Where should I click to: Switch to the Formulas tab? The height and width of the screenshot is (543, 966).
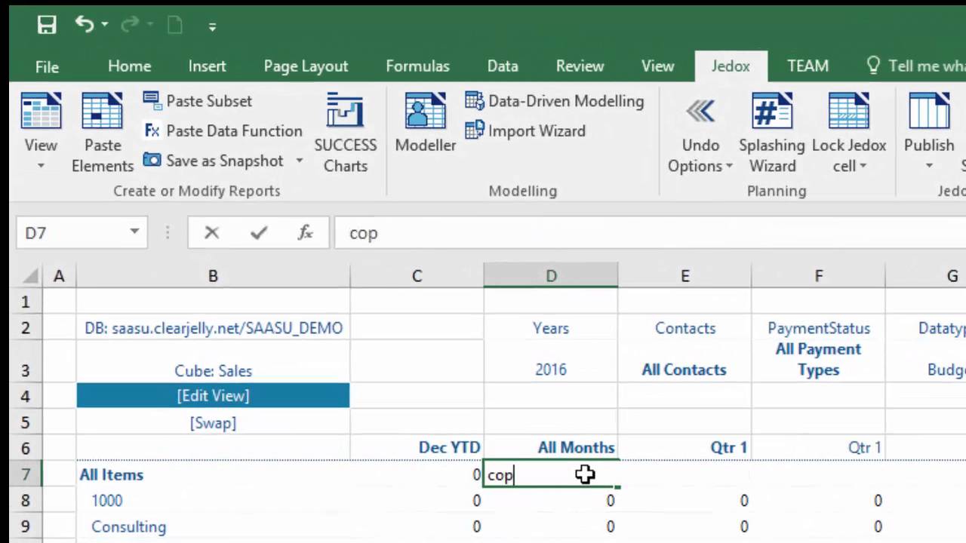(417, 66)
